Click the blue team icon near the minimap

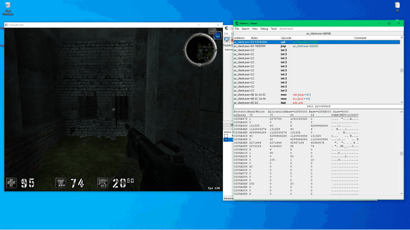point(218,36)
